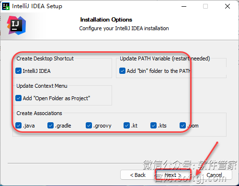Viewport: 239px width, 186px height.
Task: Click the installer title bar icon
Action: pyautogui.click(x=6, y=6)
